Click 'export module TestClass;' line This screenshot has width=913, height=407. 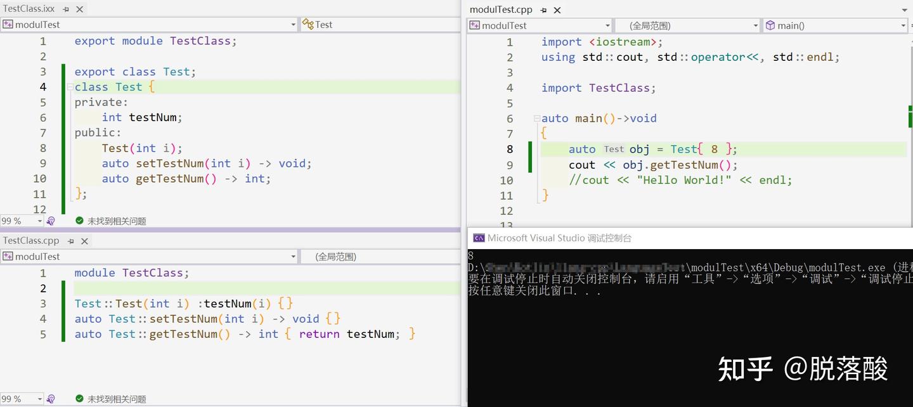(x=155, y=41)
